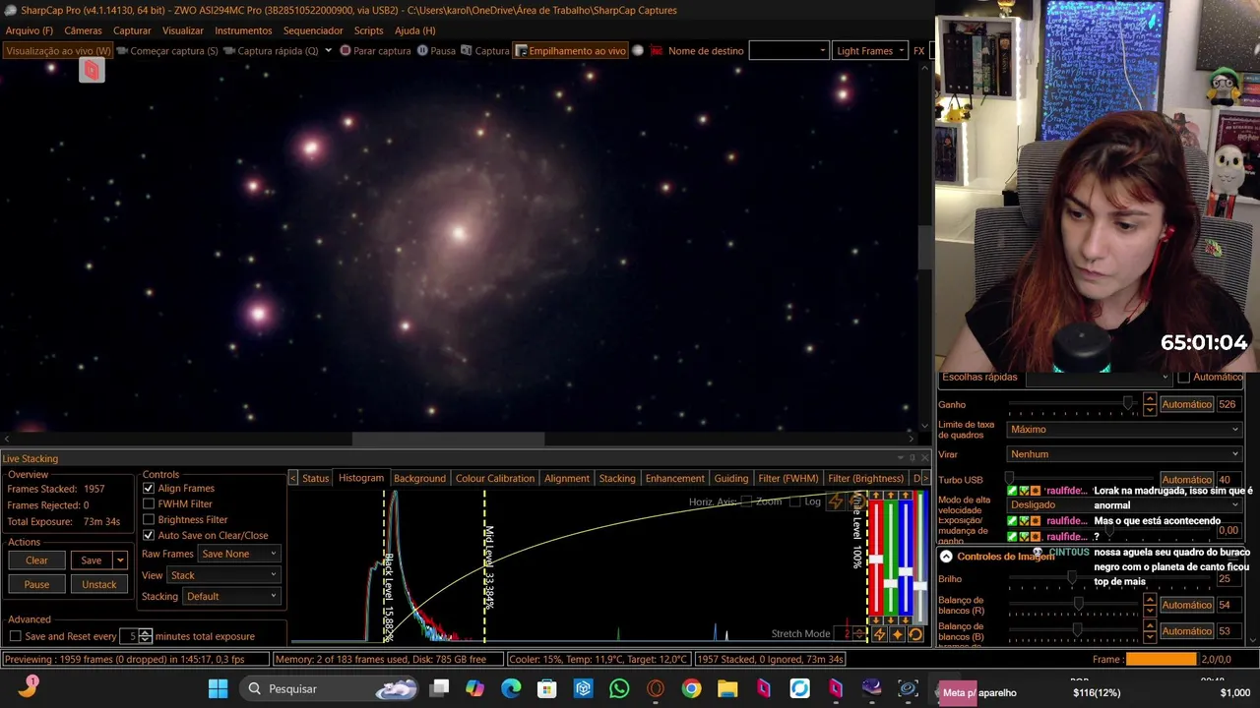Click the reset icon beside the Log lightning icon

(858, 501)
